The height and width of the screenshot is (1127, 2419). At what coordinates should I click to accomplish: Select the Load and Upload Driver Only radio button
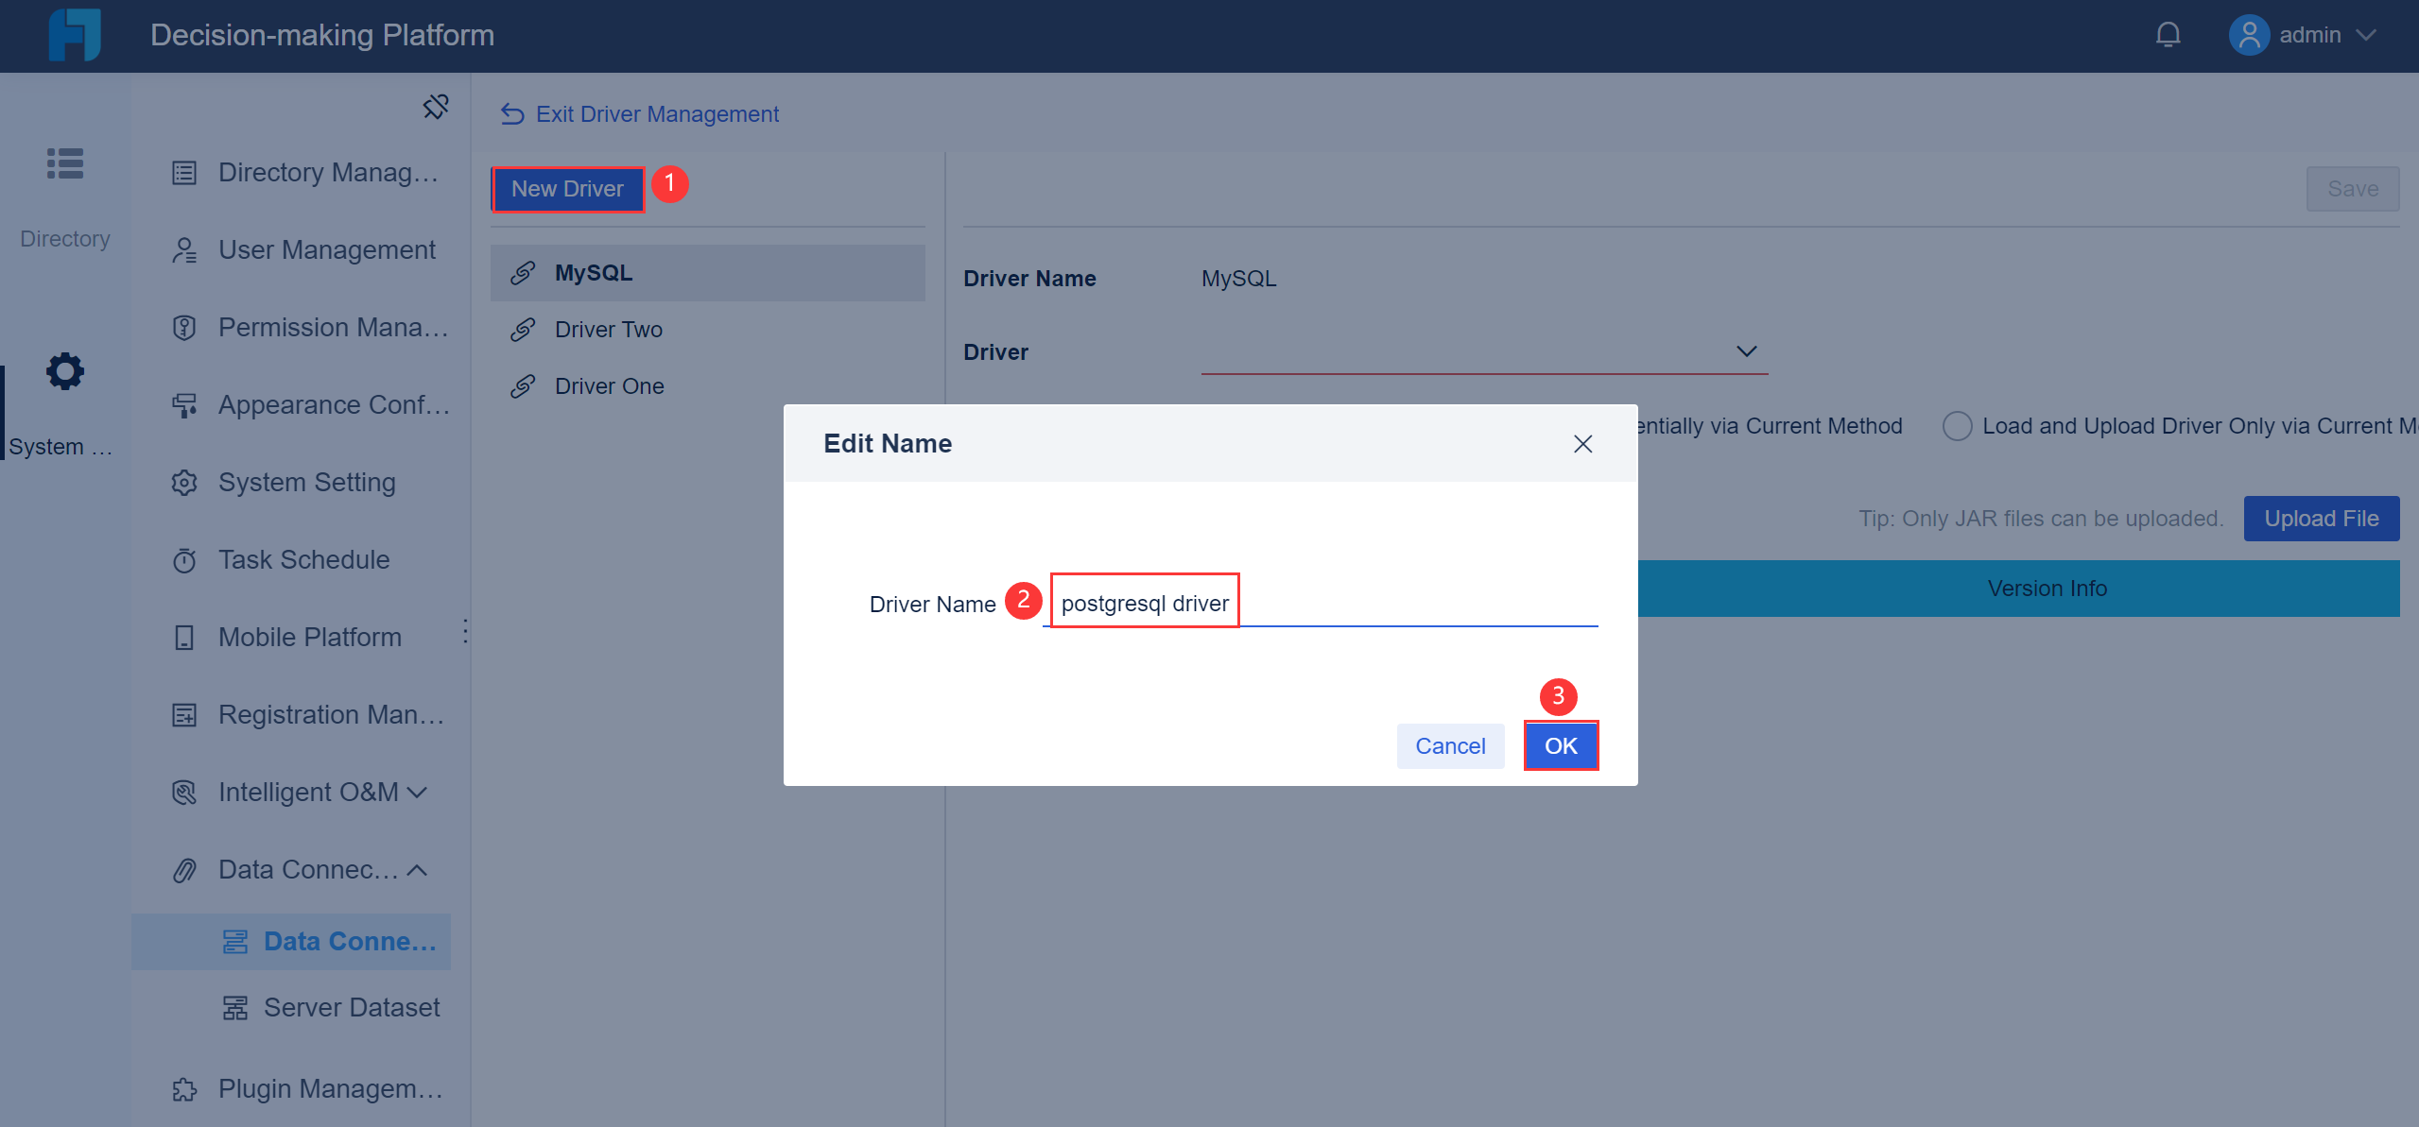point(1958,425)
